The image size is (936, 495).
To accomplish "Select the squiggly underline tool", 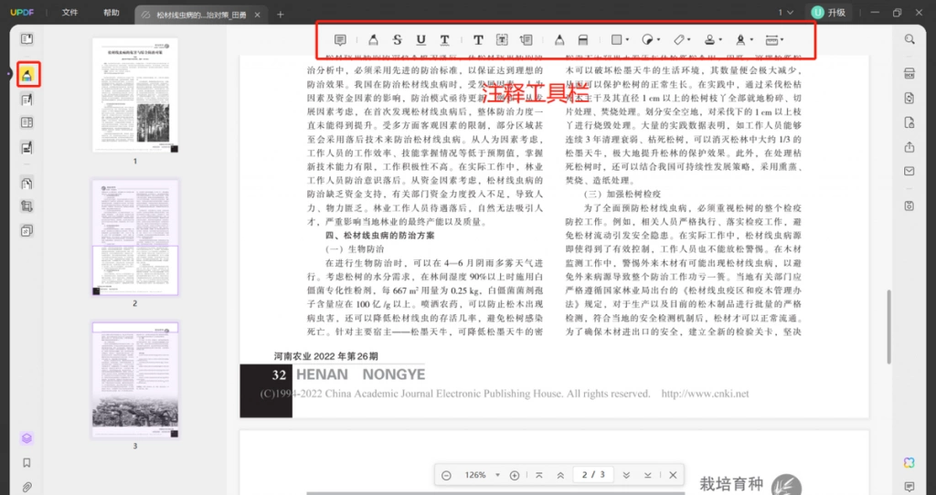I will (x=445, y=40).
